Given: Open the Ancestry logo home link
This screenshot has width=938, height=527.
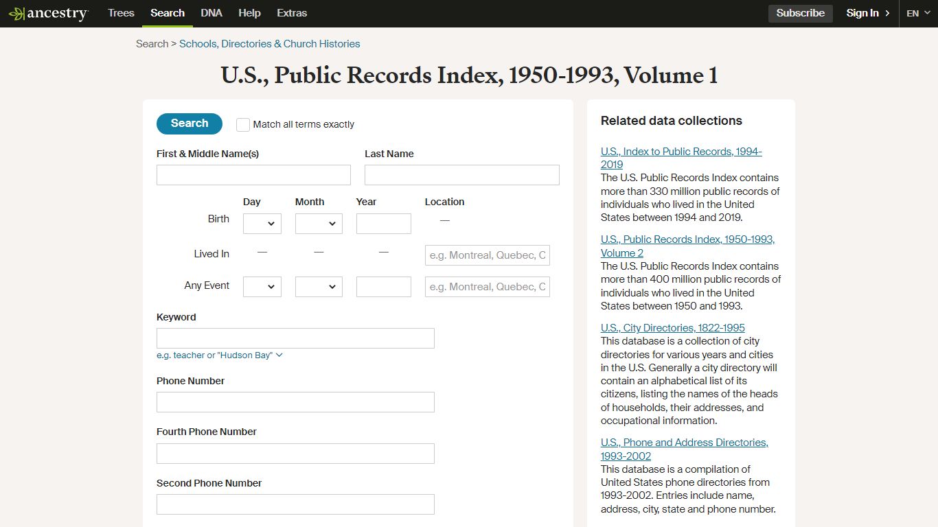Looking at the screenshot, I should (48, 13).
